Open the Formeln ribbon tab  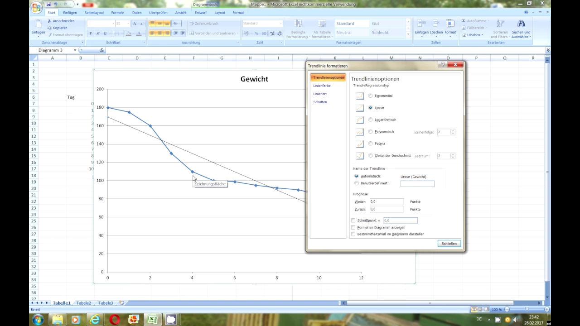pos(118,13)
